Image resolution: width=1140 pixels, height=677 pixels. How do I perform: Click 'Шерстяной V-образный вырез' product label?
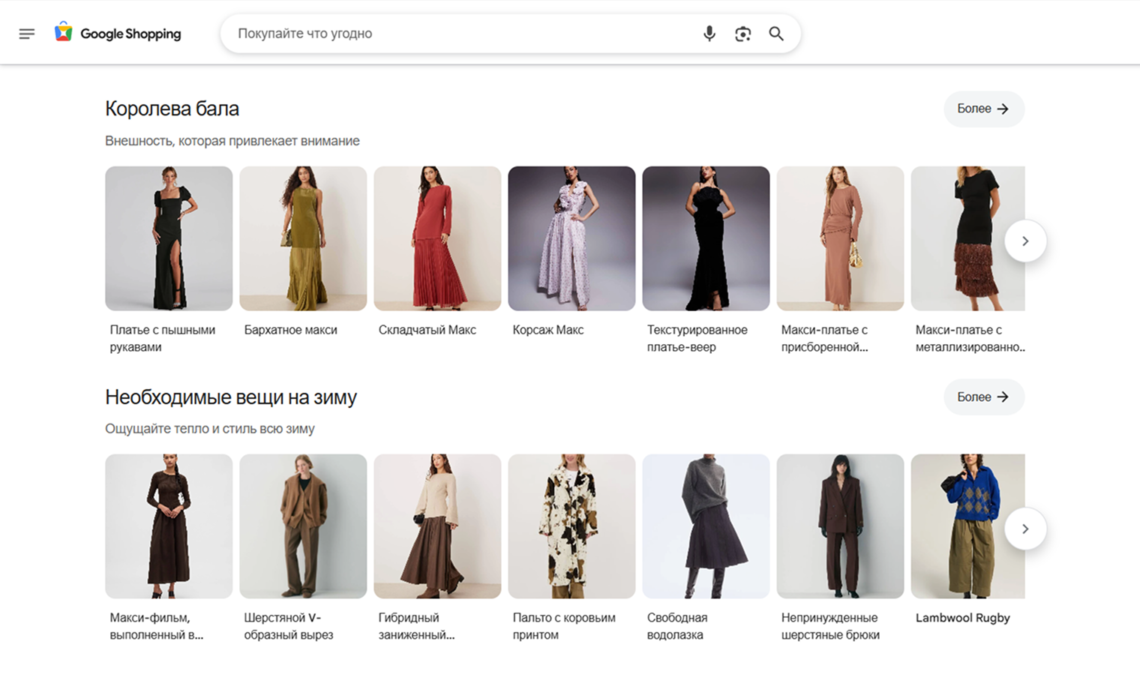[x=288, y=626]
